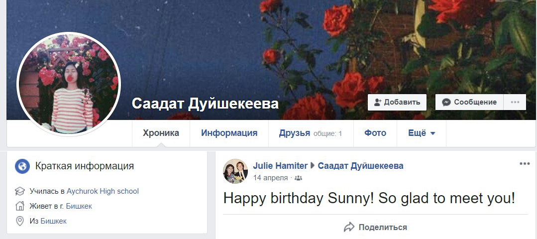Click Поделиться share button
537x239 pixels.
point(375,227)
